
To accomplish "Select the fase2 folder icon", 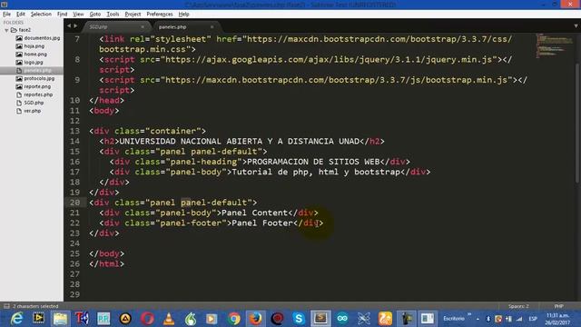I will 14,30.
